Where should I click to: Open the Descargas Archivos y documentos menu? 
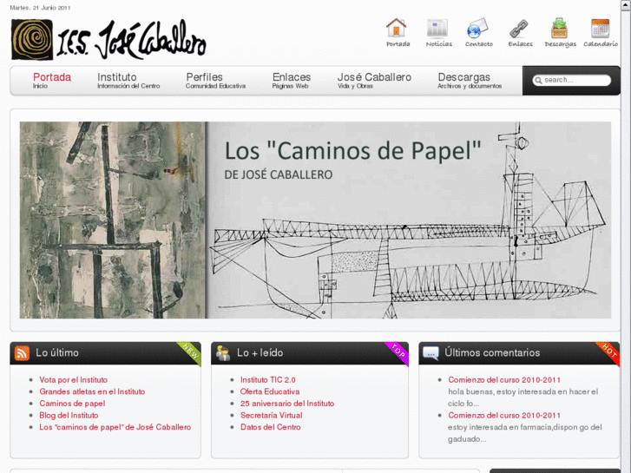click(470, 80)
